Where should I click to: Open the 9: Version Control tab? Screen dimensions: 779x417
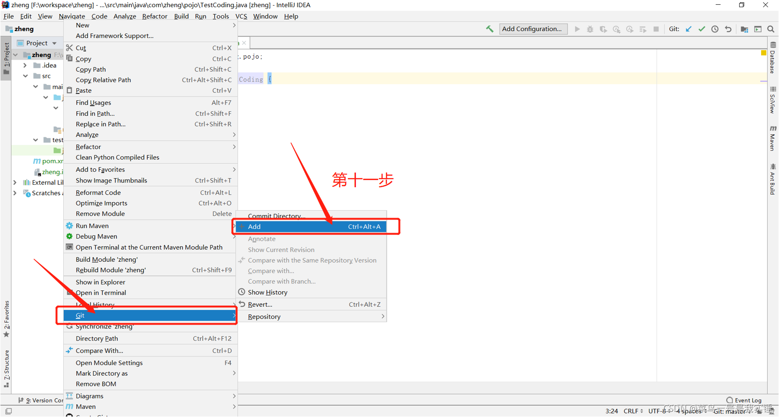[x=40, y=400]
